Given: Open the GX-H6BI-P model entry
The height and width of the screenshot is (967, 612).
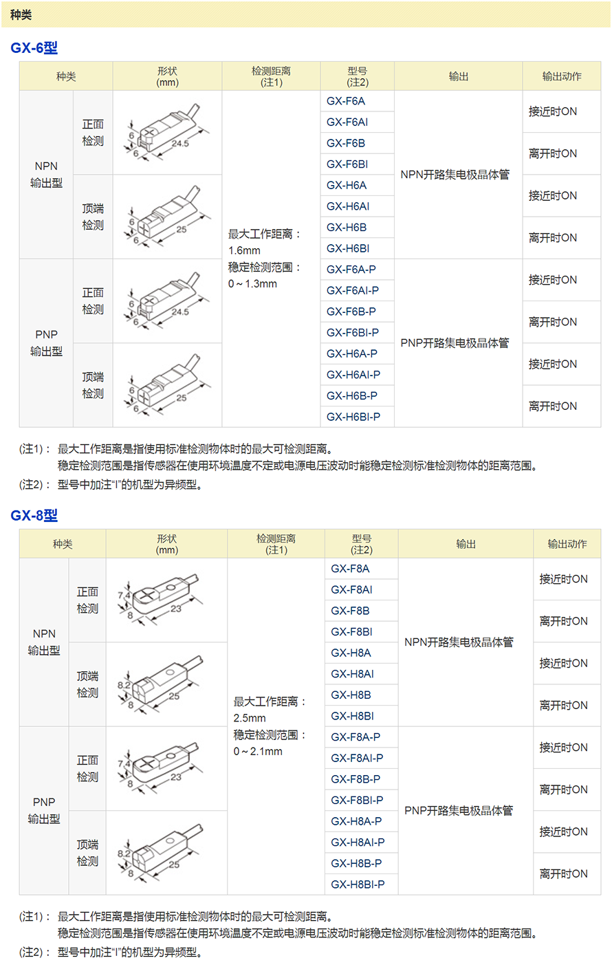Looking at the screenshot, I should [x=353, y=417].
